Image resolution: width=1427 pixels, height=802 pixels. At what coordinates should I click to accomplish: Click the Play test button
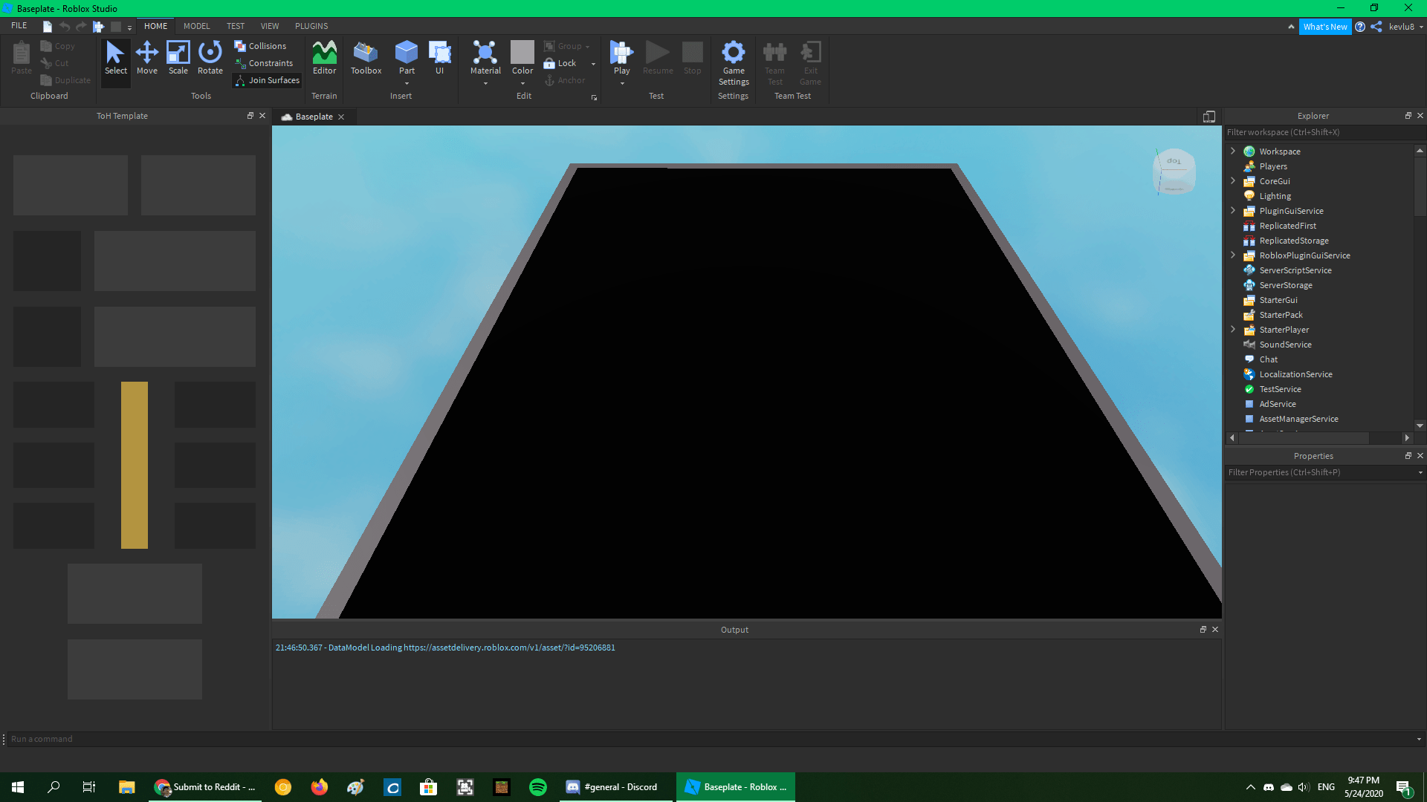621,53
